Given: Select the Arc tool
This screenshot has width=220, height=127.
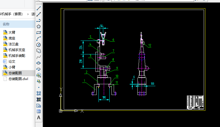Looking at the screenshot, I should (x=39, y=39).
